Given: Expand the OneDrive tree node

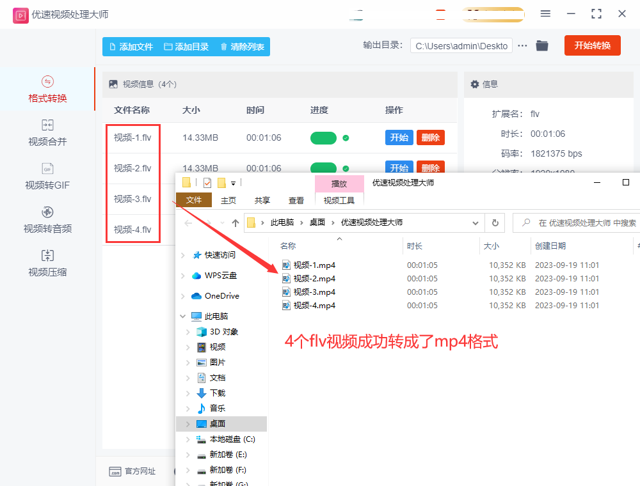Looking at the screenshot, I should pos(183,296).
